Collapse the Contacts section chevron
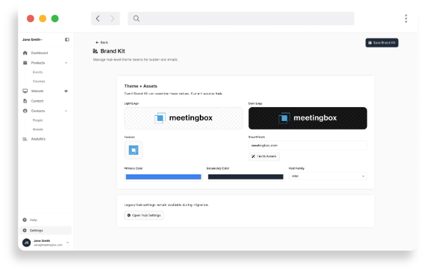 (x=66, y=111)
